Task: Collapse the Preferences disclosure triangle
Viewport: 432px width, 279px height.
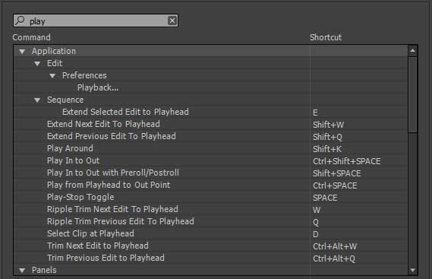Action: click(52, 76)
